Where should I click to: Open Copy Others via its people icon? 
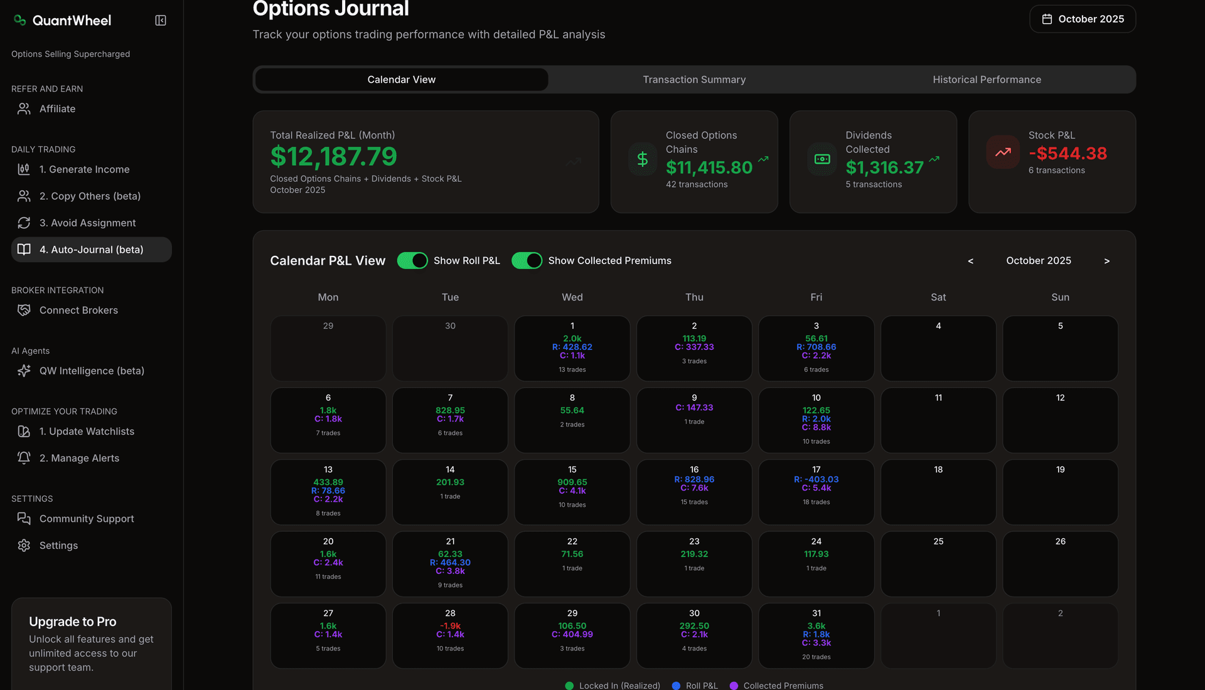(24, 196)
